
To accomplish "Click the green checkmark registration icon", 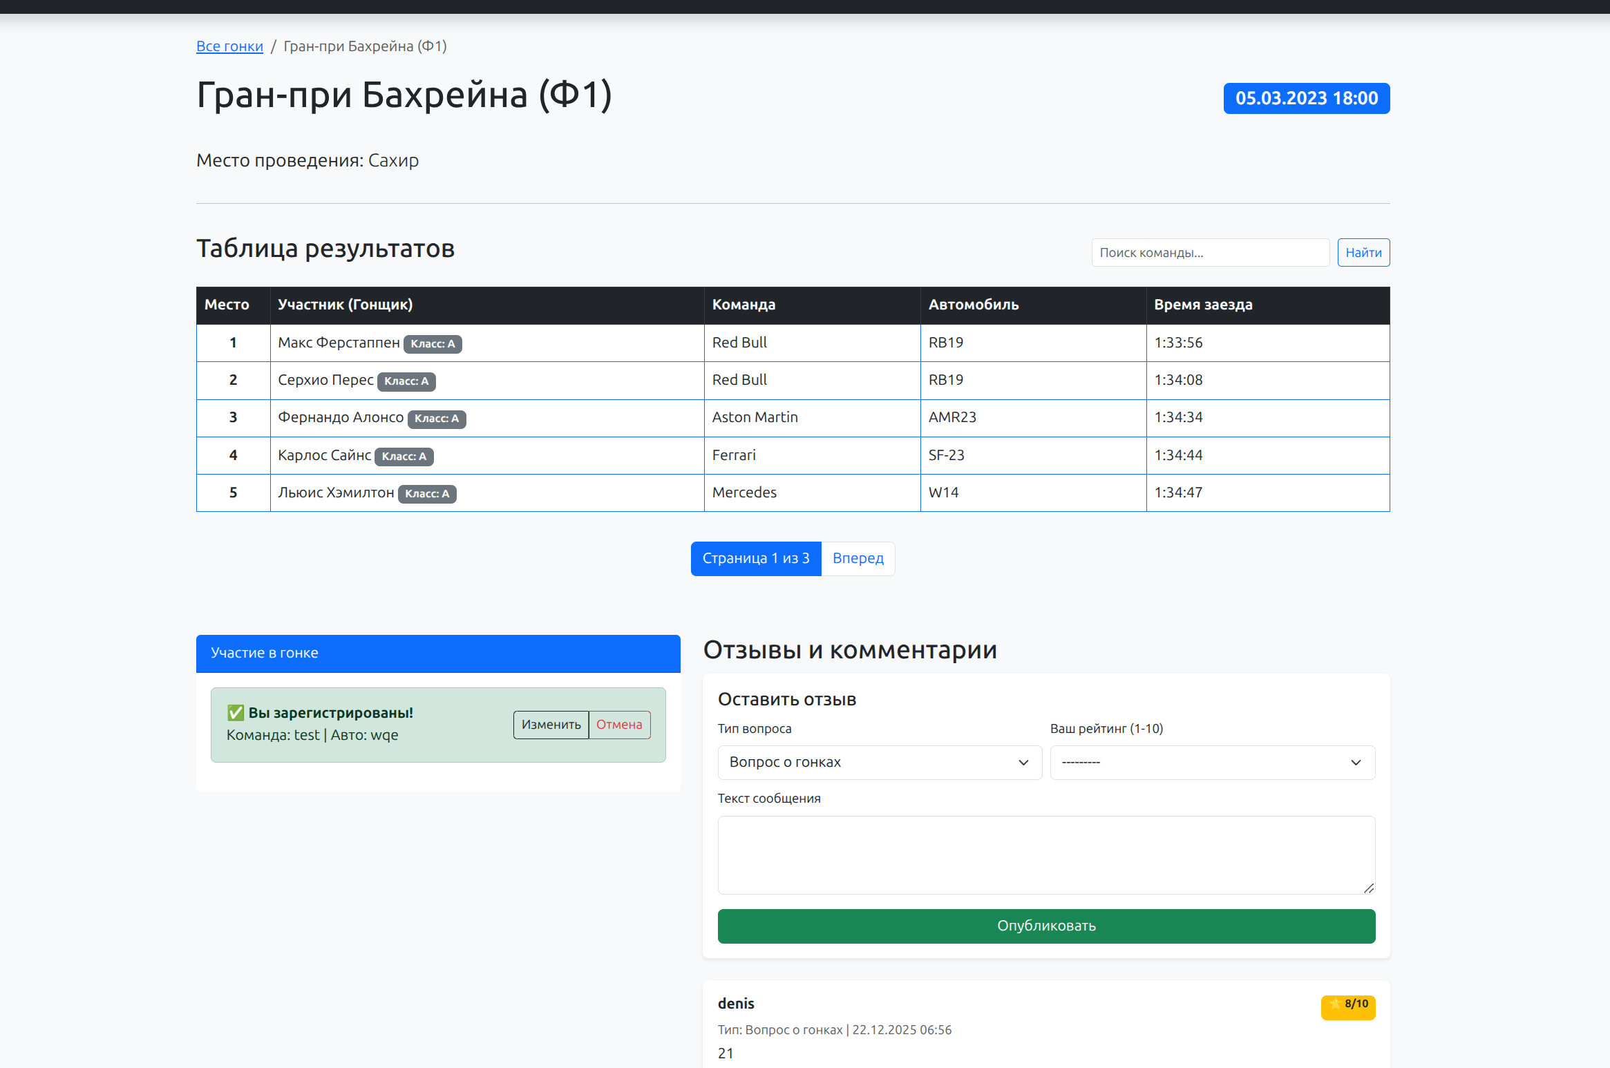I will tap(236, 712).
